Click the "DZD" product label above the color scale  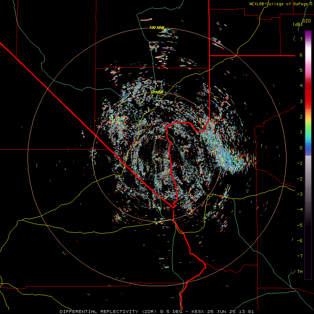click(x=306, y=21)
